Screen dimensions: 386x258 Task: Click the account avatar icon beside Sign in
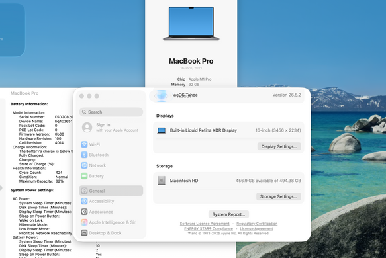coord(87,128)
